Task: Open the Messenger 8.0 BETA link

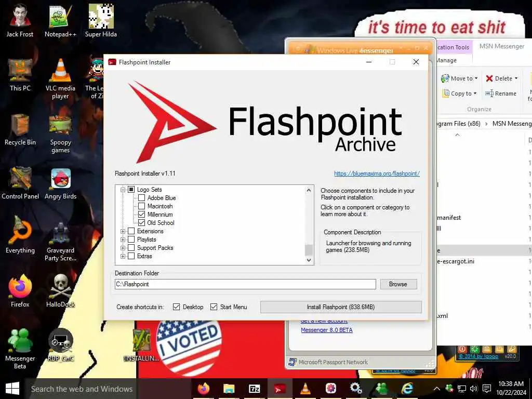Action: pyautogui.click(x=326, y=330)
